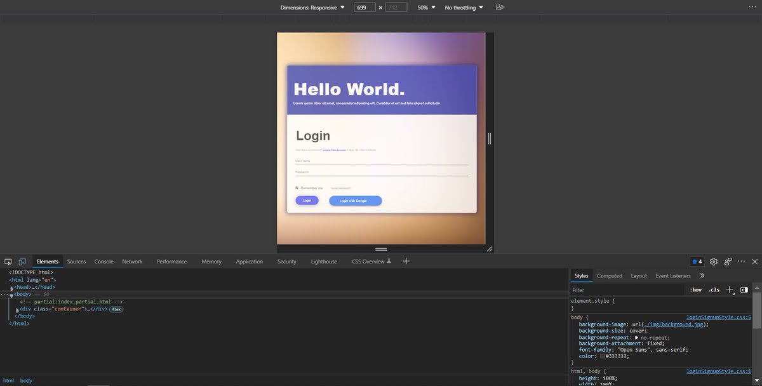This screenshot has height=386, width=762.
Task: Switch to the Computed sub-tab
Action: click(610, 276)
